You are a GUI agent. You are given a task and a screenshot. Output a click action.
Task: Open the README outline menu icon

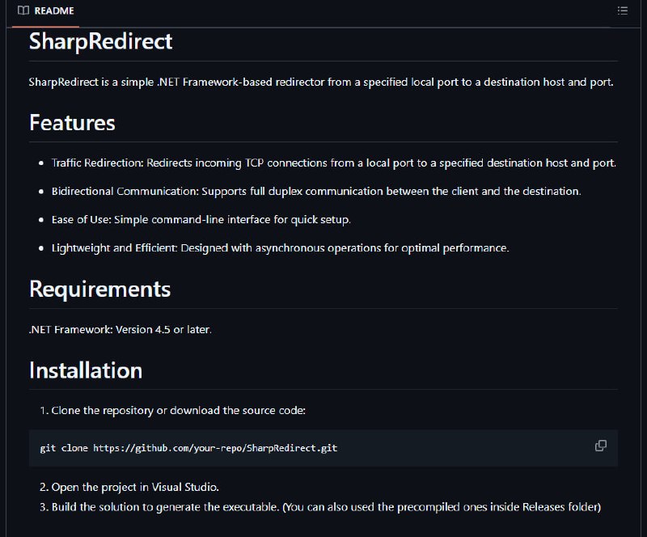click(x=622, y=11)
